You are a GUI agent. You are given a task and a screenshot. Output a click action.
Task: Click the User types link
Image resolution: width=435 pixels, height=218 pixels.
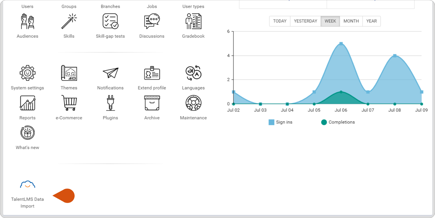193,7
